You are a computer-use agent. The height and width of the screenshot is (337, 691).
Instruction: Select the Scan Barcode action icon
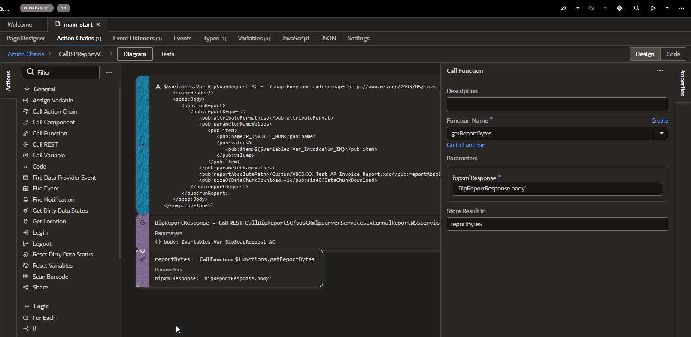pos(26,277)
